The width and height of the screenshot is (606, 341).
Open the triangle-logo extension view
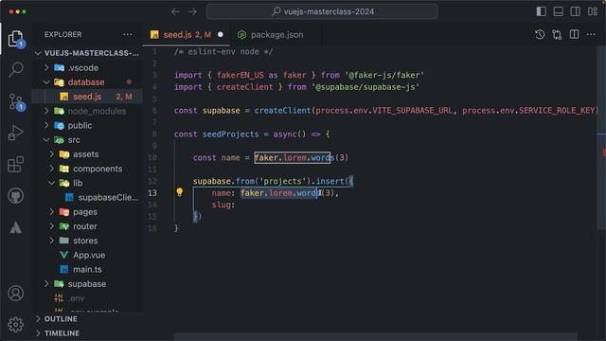15,227
